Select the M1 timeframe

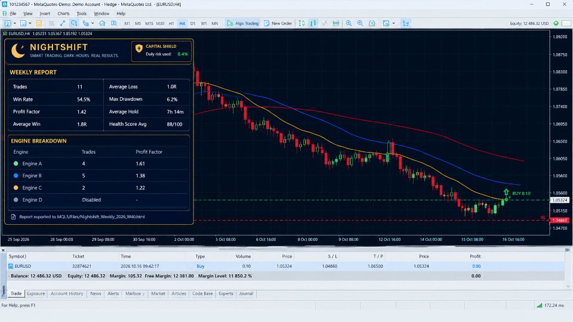(127, 23)
